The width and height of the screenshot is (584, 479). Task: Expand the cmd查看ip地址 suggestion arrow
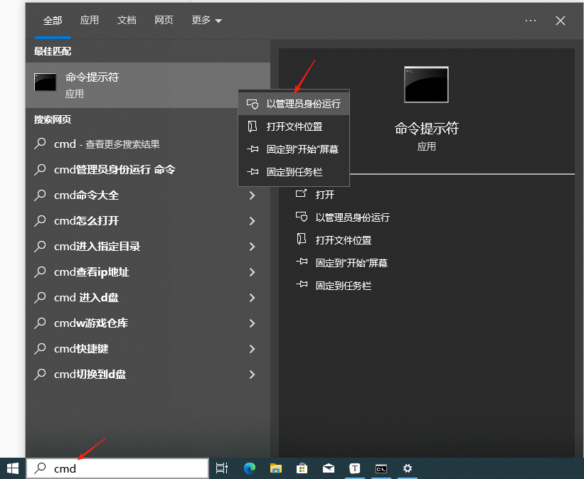pos(252,272)
